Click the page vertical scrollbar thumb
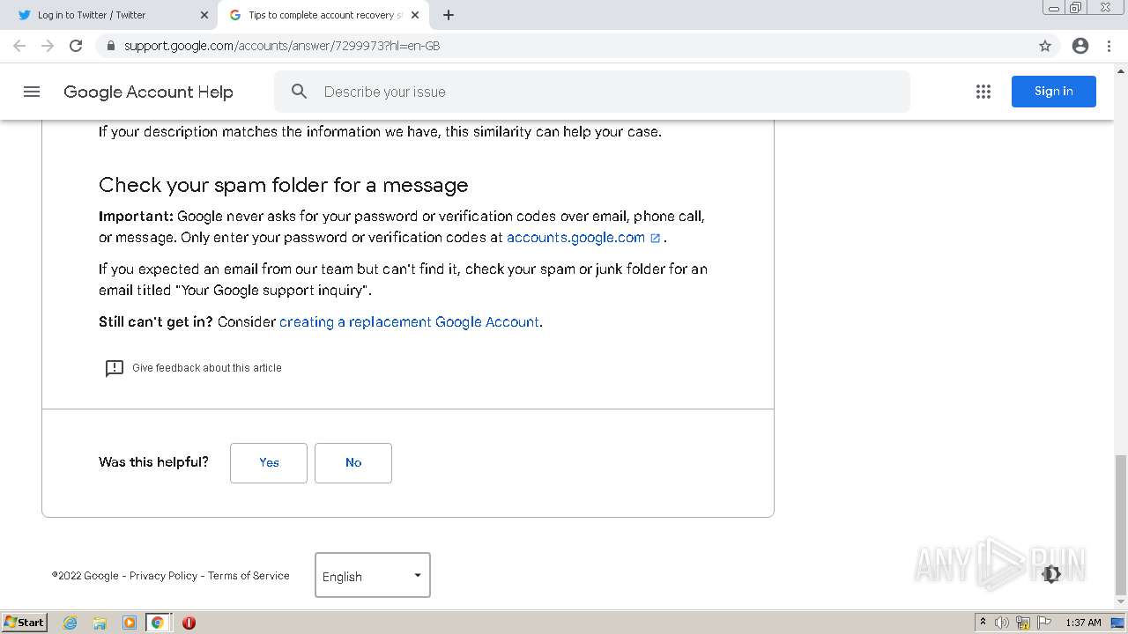Image resolution: width=1128 pixels, height=634 pixels. click(x=1121, y=525)
